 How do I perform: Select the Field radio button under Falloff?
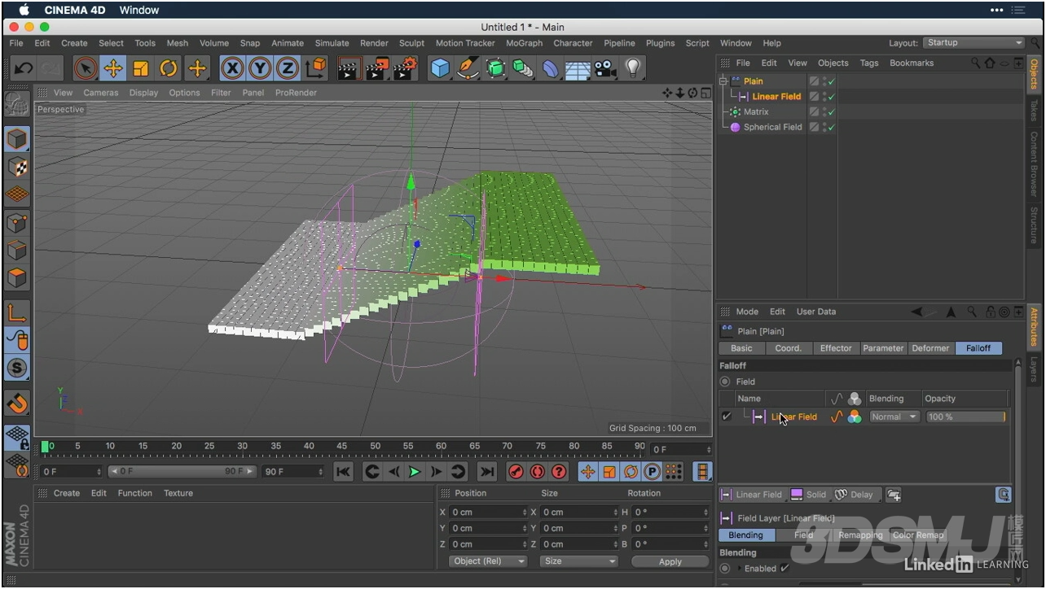point(725,382)
